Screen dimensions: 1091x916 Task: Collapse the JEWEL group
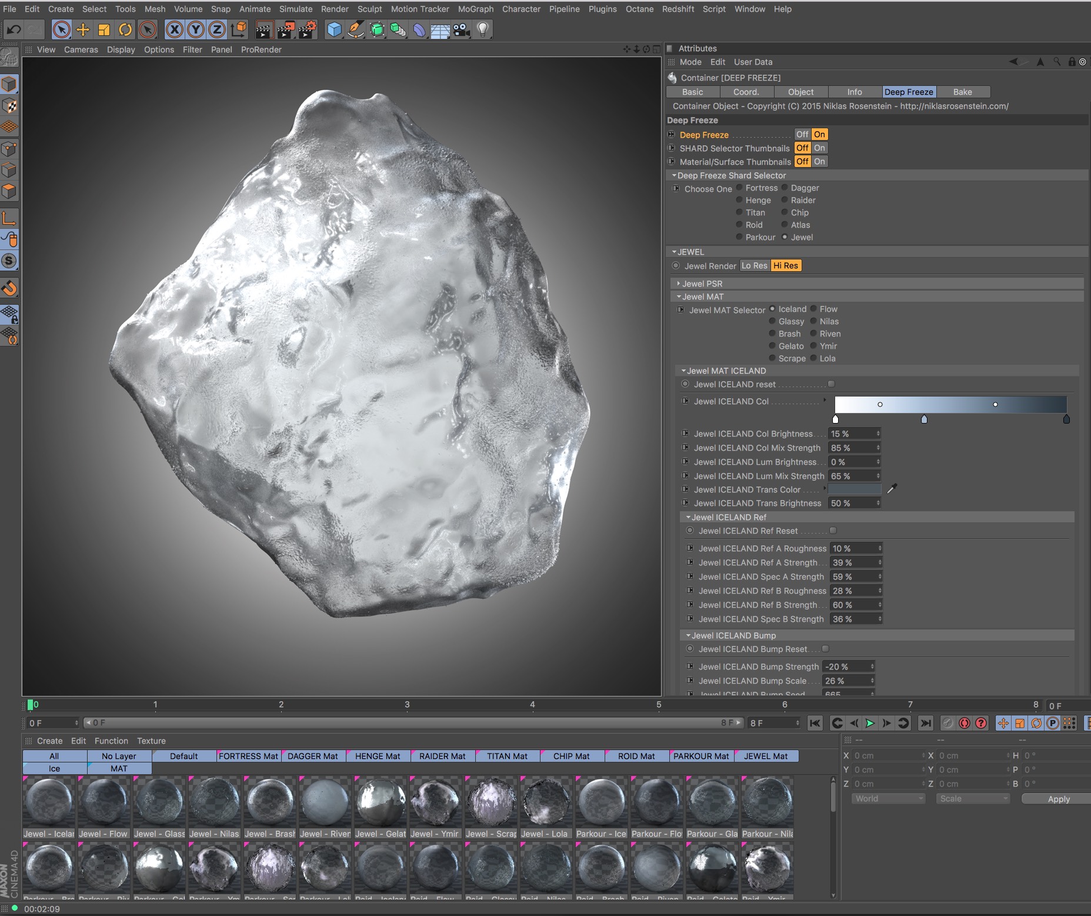tap(674, 252)
